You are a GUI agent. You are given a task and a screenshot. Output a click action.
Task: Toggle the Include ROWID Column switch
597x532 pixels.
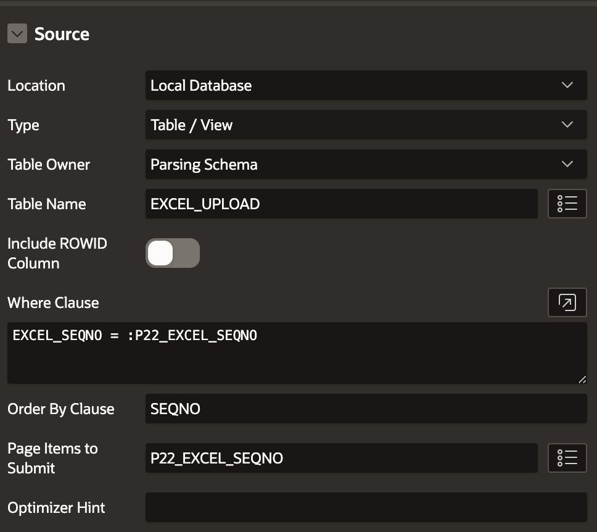point(173,253)
